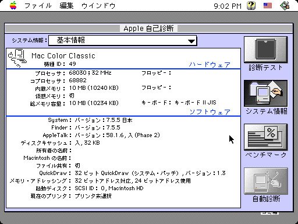Viewport: 298px width, 224px height.
Task: Click the AppleTalk version 58.1.6 text
Action: 117,135
